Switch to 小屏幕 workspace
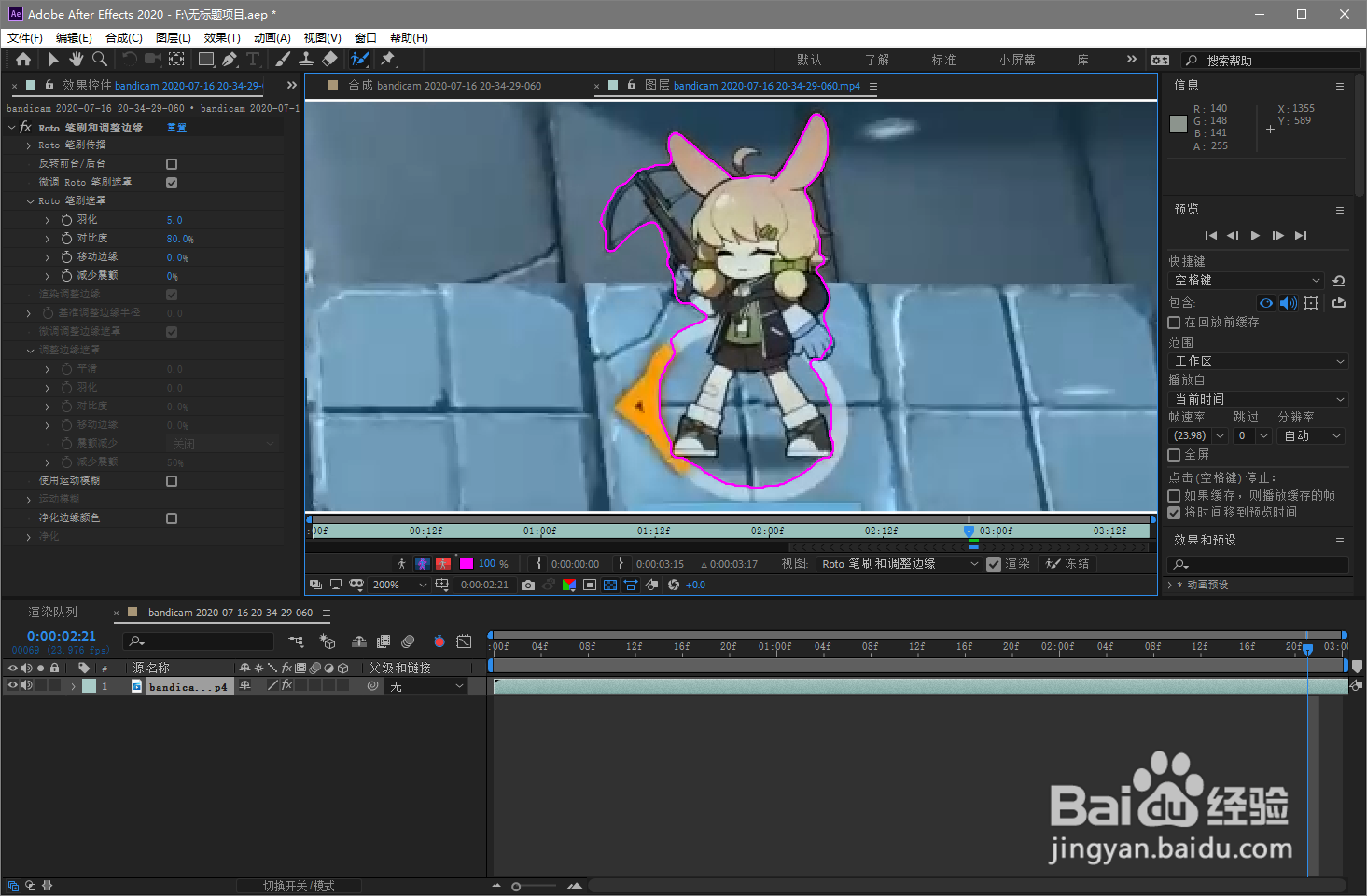Viewport: 1367px width, 896px height. click(1017, 60)
